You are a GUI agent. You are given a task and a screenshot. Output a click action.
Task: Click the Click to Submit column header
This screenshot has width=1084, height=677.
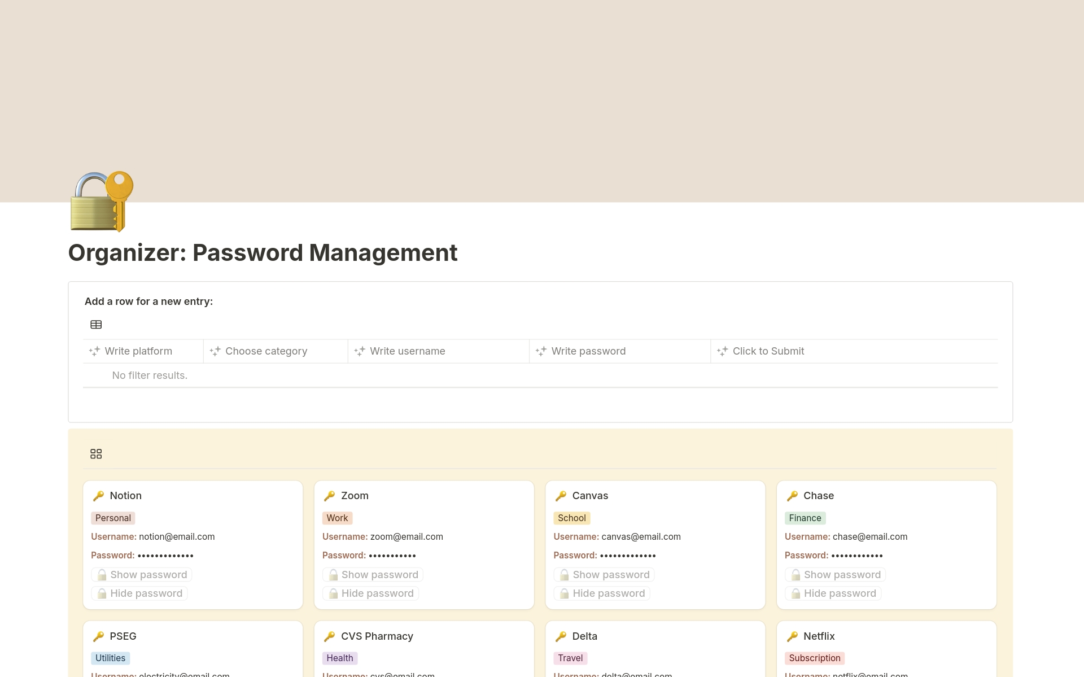[x=854, y=351]
